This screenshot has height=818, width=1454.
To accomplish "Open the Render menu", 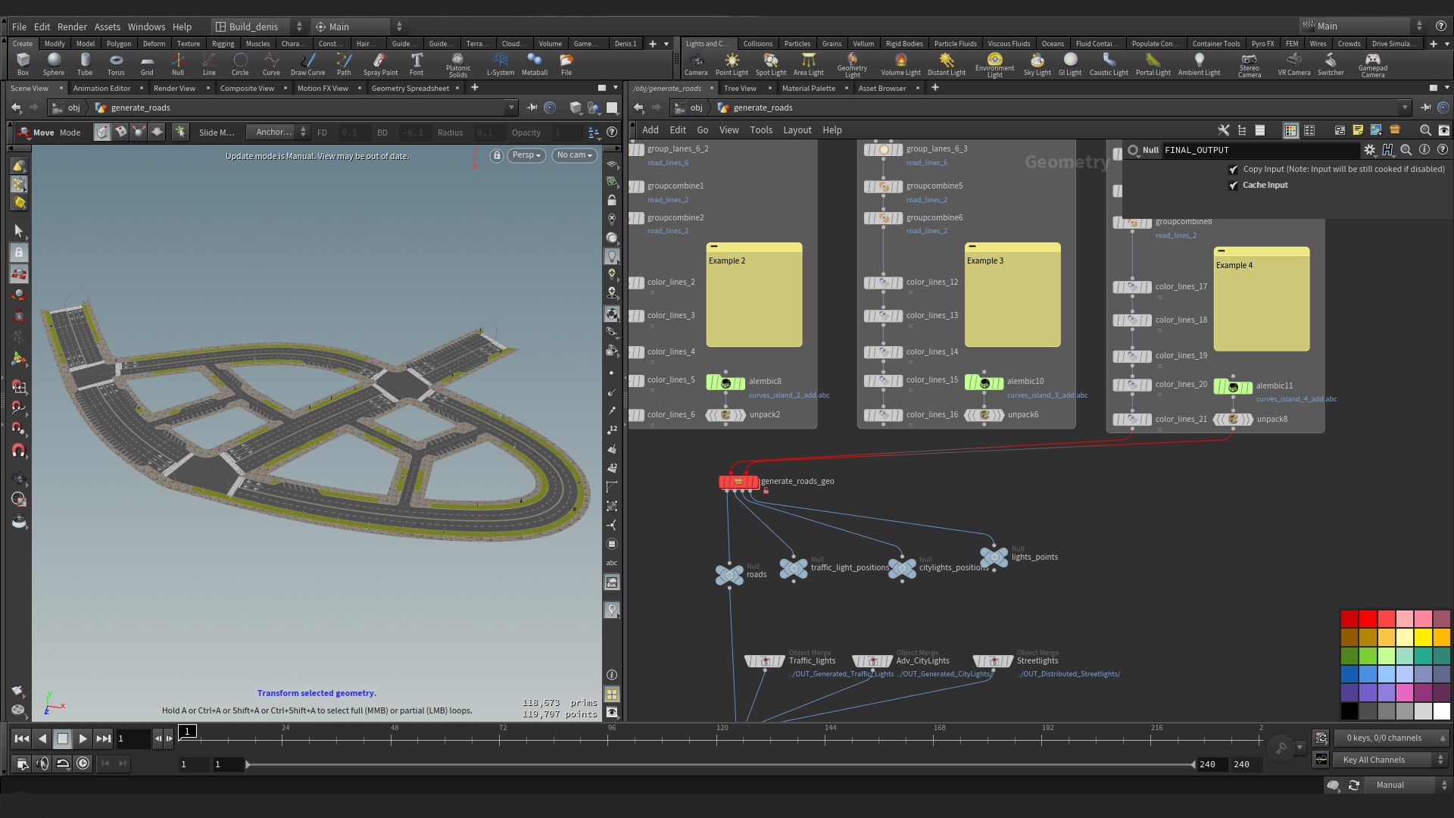I will tap(72, 27).
